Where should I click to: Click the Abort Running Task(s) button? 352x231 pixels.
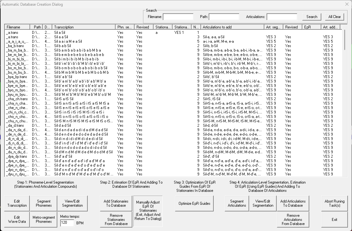pos(334,203)
